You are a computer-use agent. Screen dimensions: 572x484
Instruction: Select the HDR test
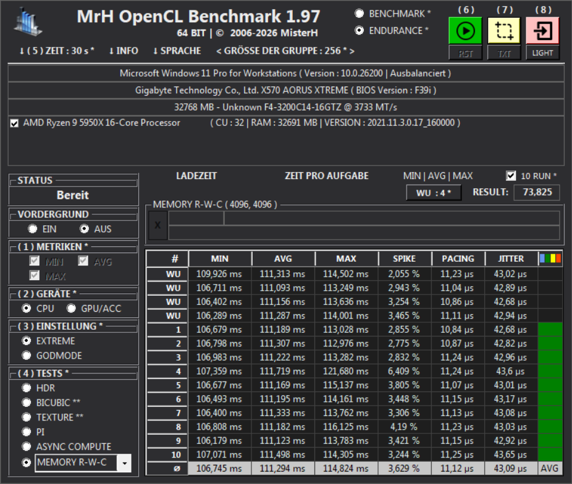point(27,388)
